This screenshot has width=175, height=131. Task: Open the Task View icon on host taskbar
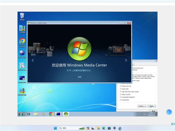[x=93, y=128]
